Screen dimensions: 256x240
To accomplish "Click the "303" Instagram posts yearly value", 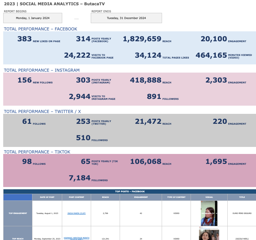I will click(x=83, y=80).
